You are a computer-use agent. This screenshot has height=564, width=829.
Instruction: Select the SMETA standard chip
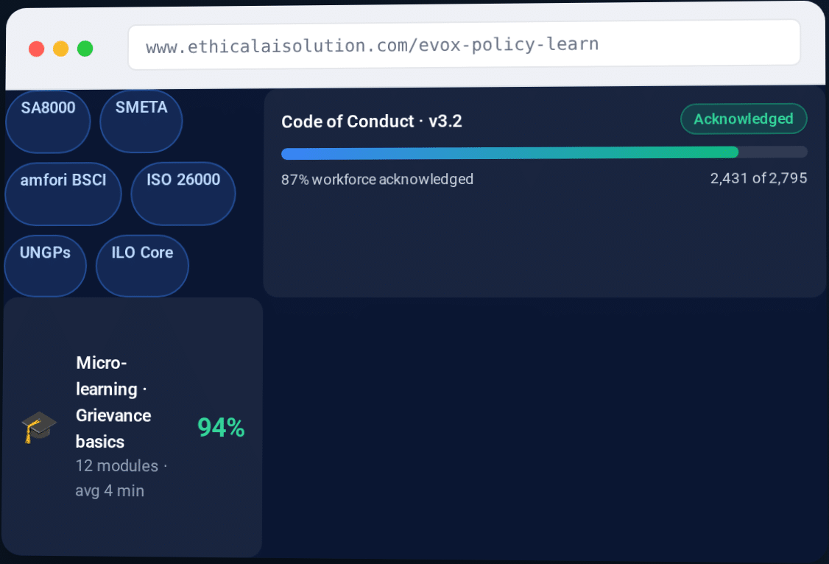(x=141, y=121)
